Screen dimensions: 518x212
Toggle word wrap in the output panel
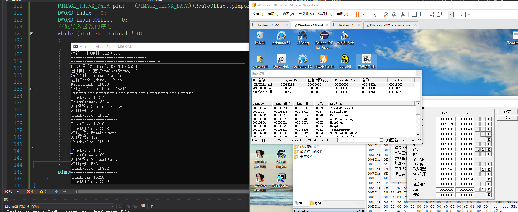click(x=151, y=206)
